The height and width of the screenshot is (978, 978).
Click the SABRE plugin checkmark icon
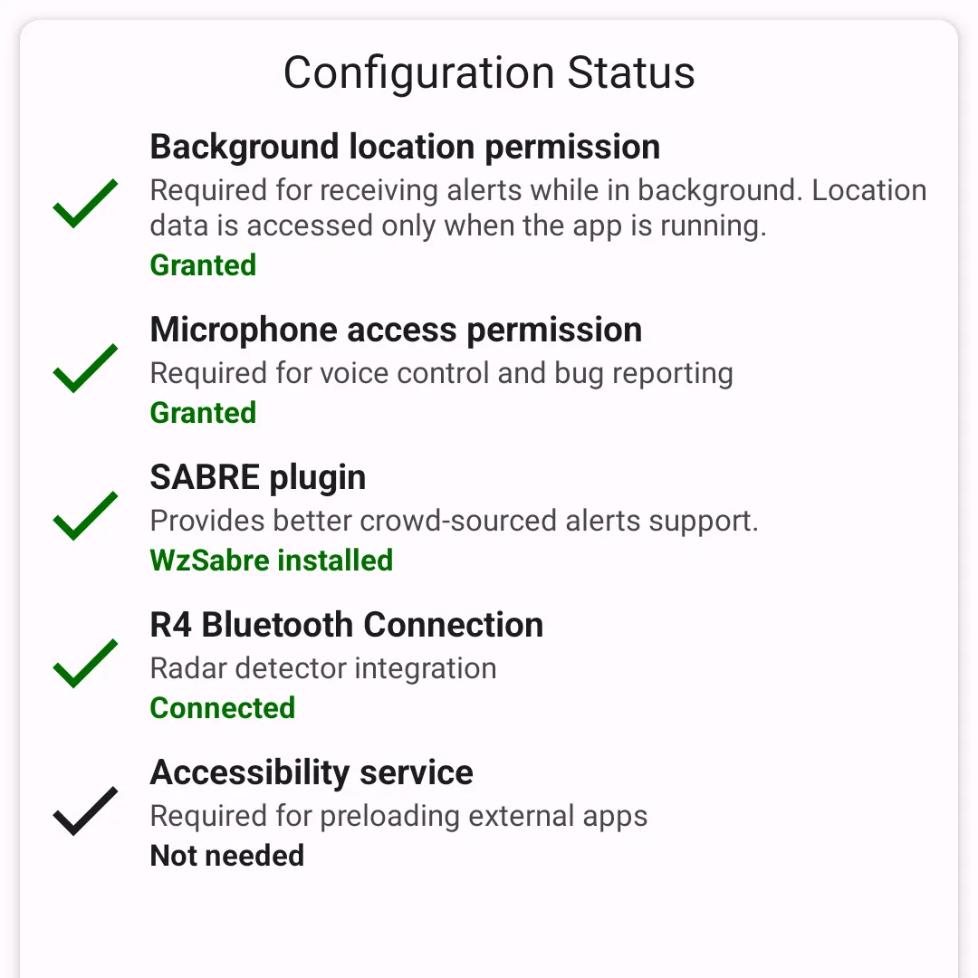(x=85, y=516)
